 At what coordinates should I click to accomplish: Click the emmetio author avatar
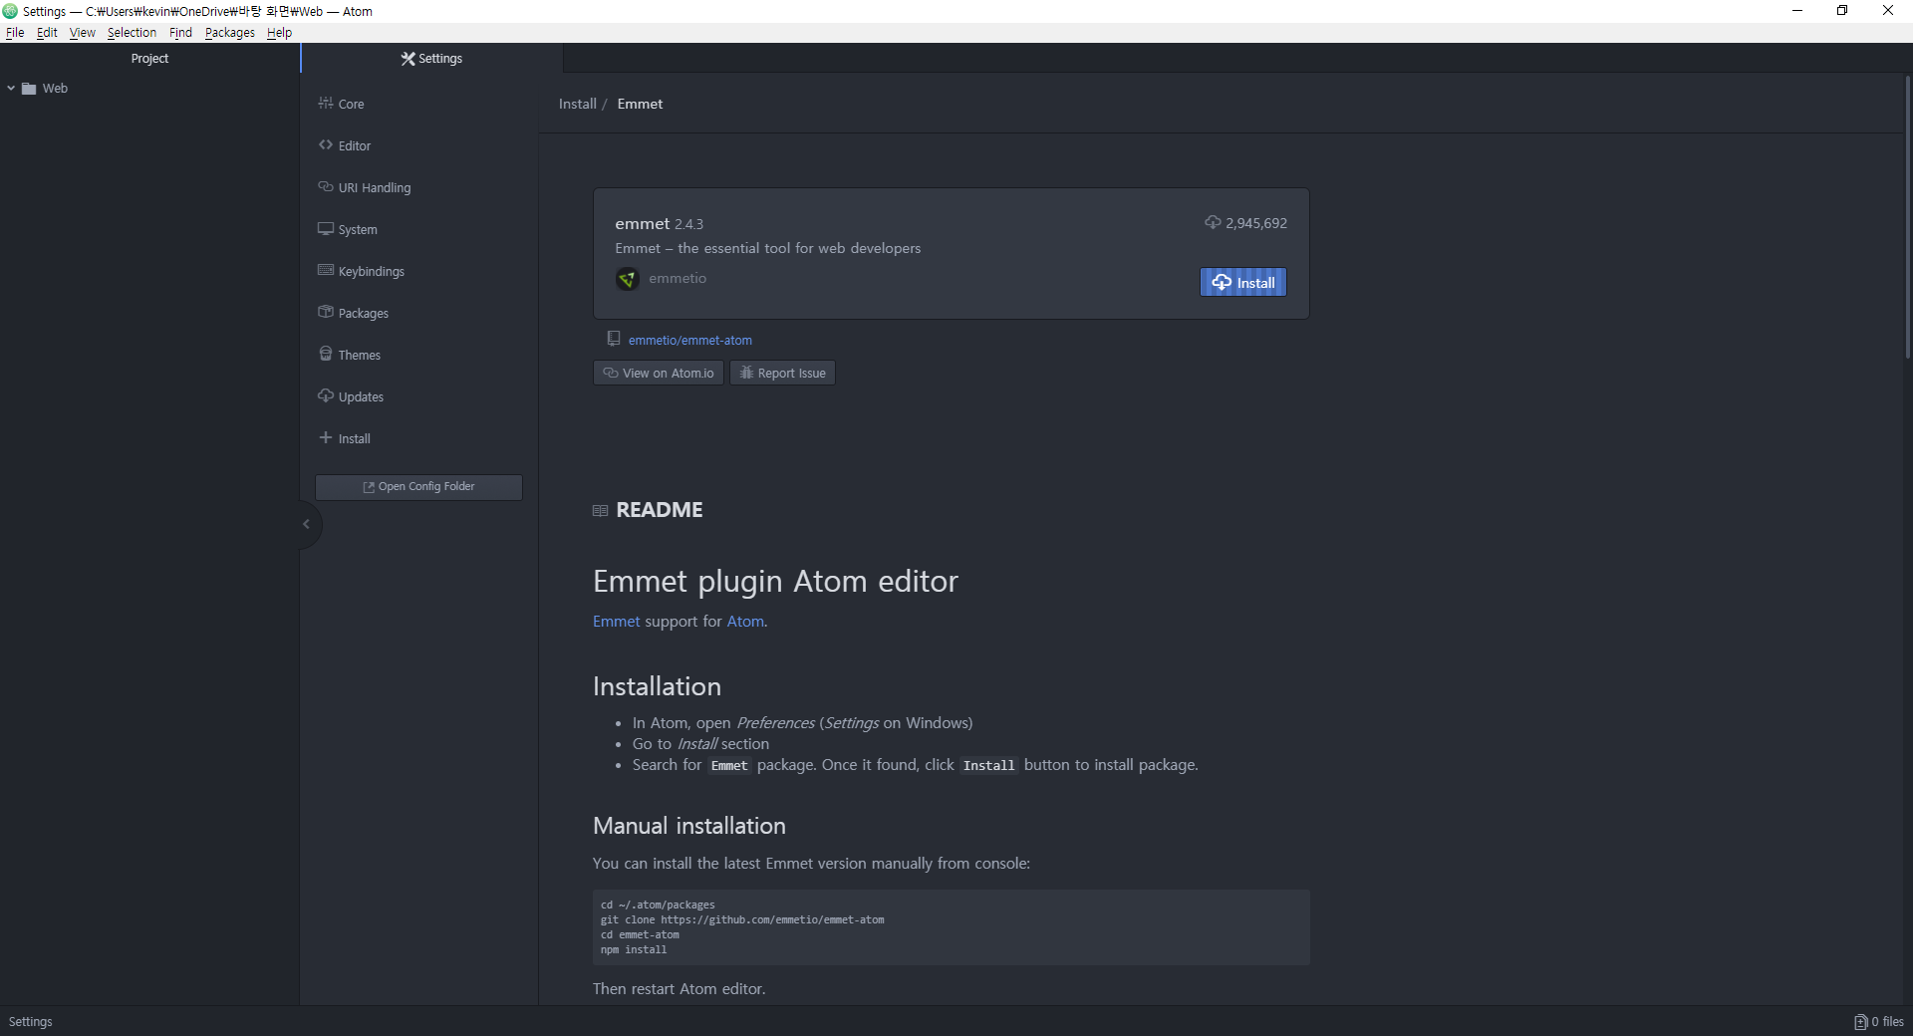pos(628,279)
